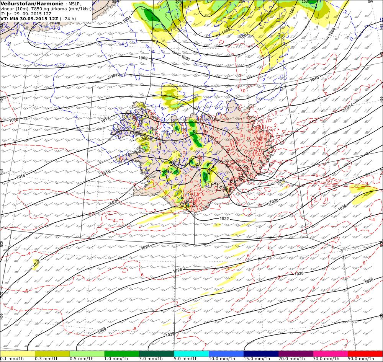Click the navy 15.0 mm/1h legend swatch
Screen dimensions: 383x362
tap(261, 354)
